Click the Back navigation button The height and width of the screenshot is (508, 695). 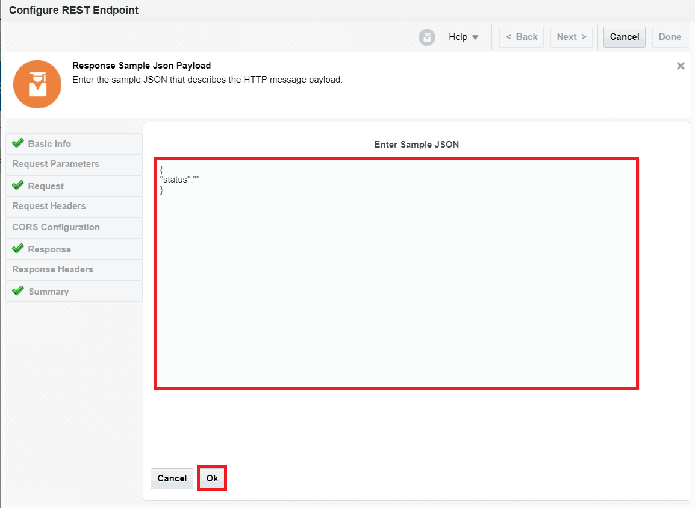[x=522, y=37]
